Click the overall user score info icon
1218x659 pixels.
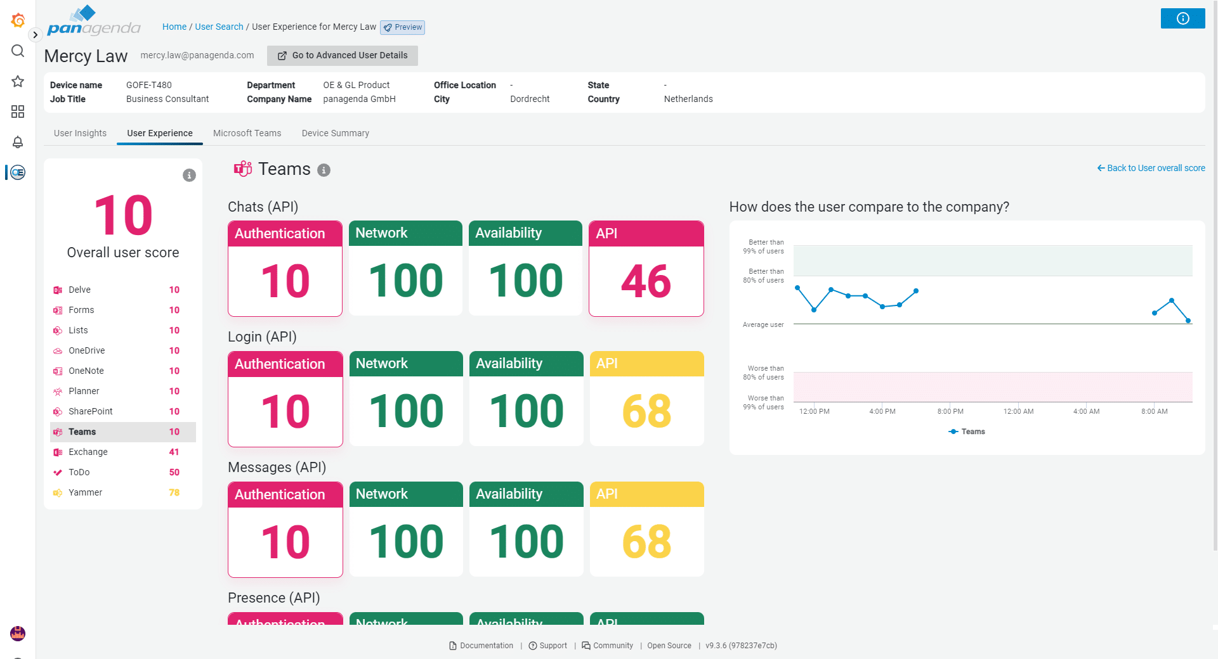[x=189, y=176]
